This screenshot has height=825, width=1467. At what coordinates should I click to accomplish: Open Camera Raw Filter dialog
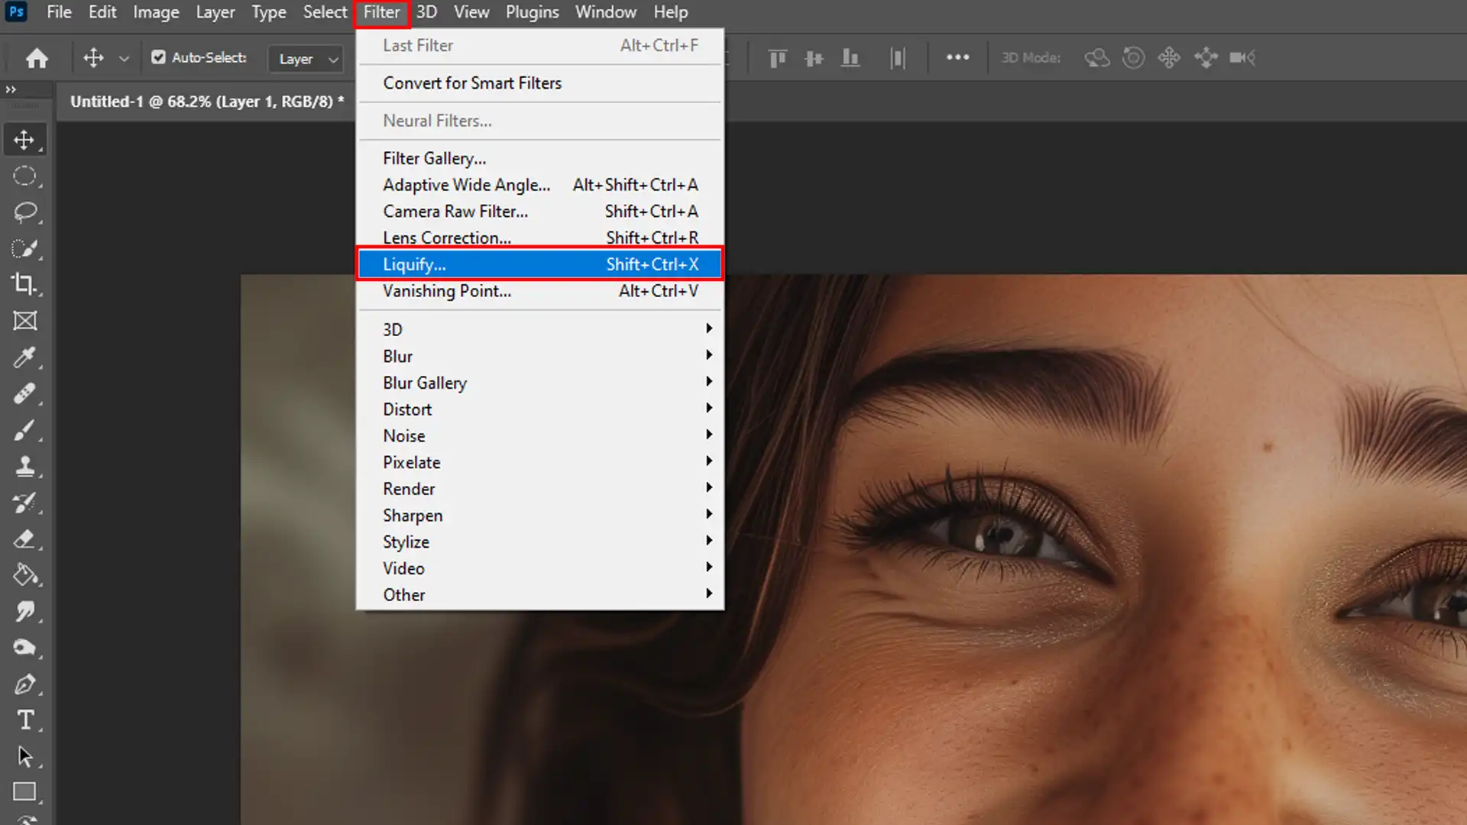tap(455, 212)
